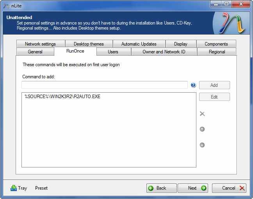The height and width of the screenshot is (199, 253).
Task: Open the Network settings tab
Action: click(x=41, y=44)
